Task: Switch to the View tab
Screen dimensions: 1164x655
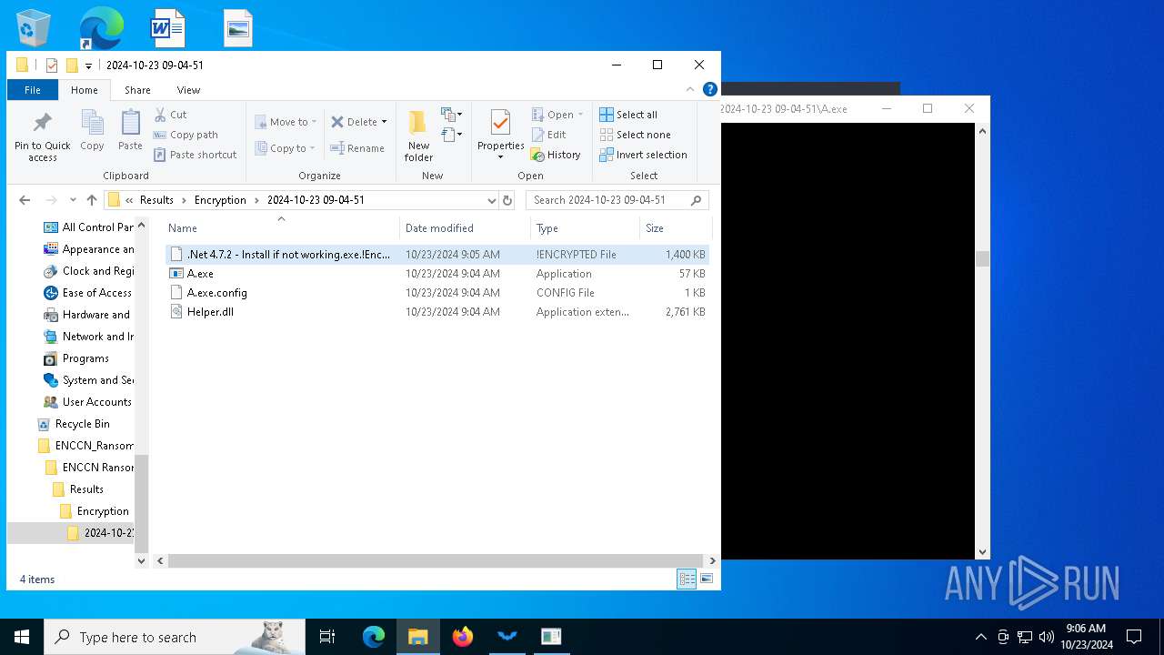Action: (188, 90)
